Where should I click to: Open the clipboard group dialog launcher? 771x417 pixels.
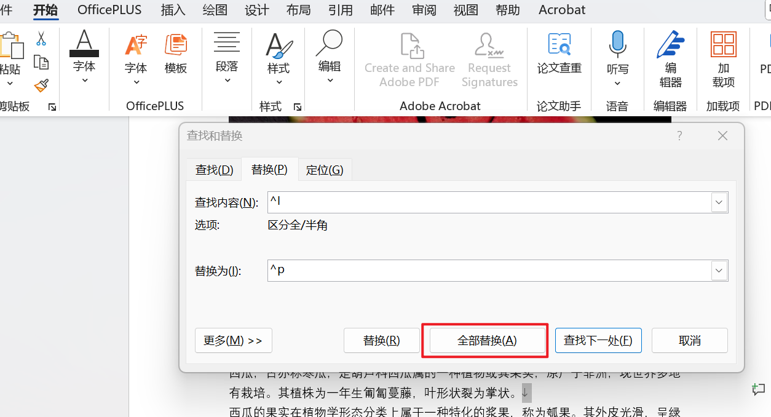coord(52,107)
